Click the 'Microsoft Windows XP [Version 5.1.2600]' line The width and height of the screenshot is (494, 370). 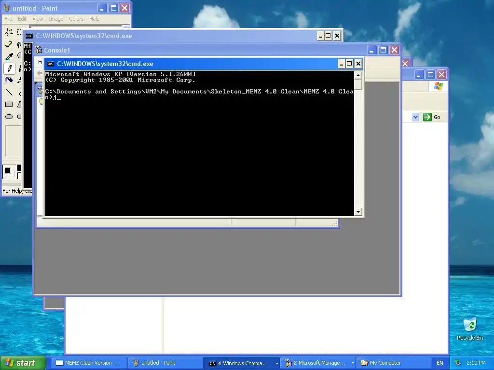tap(120, 74)
